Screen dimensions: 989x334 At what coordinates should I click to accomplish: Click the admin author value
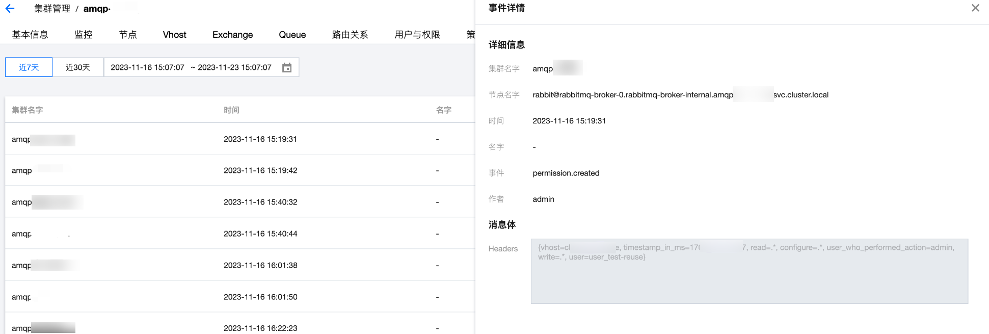[543, 199]
